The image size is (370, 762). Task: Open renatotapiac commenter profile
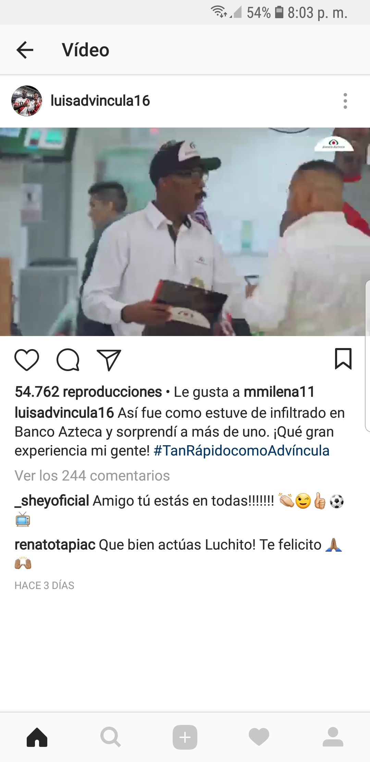point(55,545)
